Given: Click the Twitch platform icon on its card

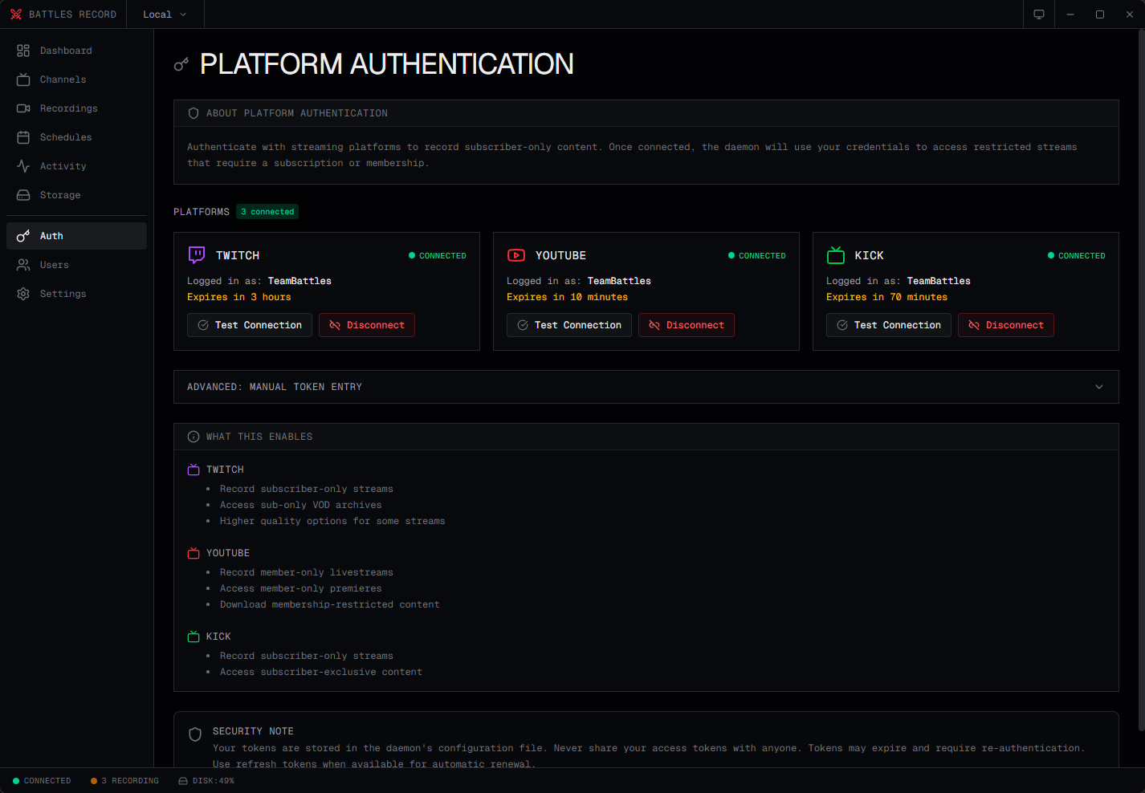Looking at the screenshot, I should pos(196,254).
